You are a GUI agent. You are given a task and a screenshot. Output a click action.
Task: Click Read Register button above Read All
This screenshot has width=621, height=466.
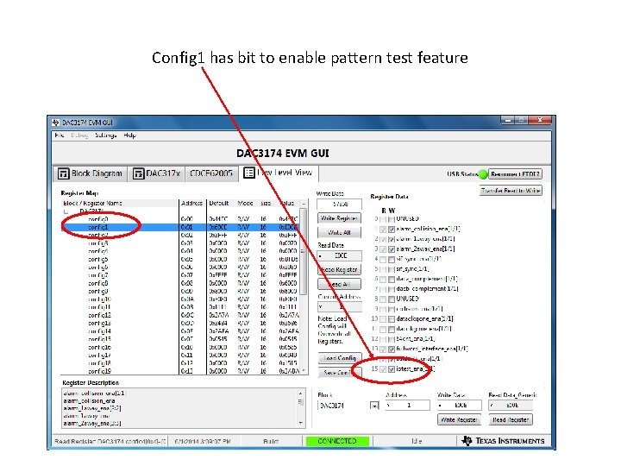(x=340, y=270)
